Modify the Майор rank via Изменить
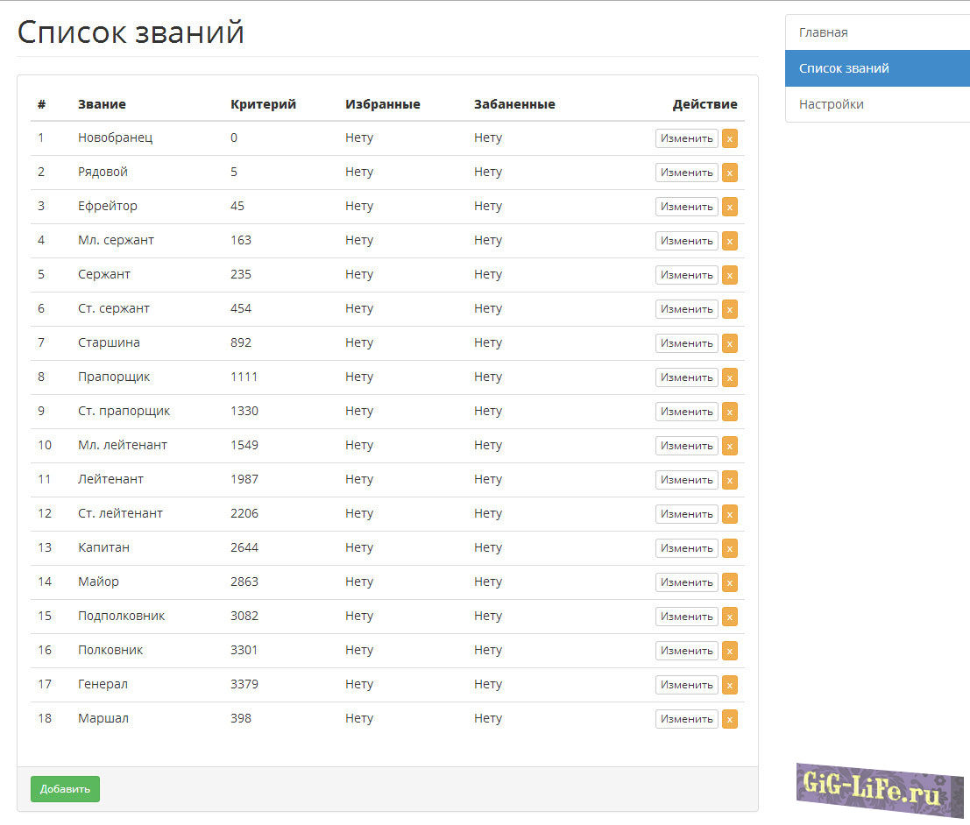This screenshot has height=825, width=970. coord(686,582)
